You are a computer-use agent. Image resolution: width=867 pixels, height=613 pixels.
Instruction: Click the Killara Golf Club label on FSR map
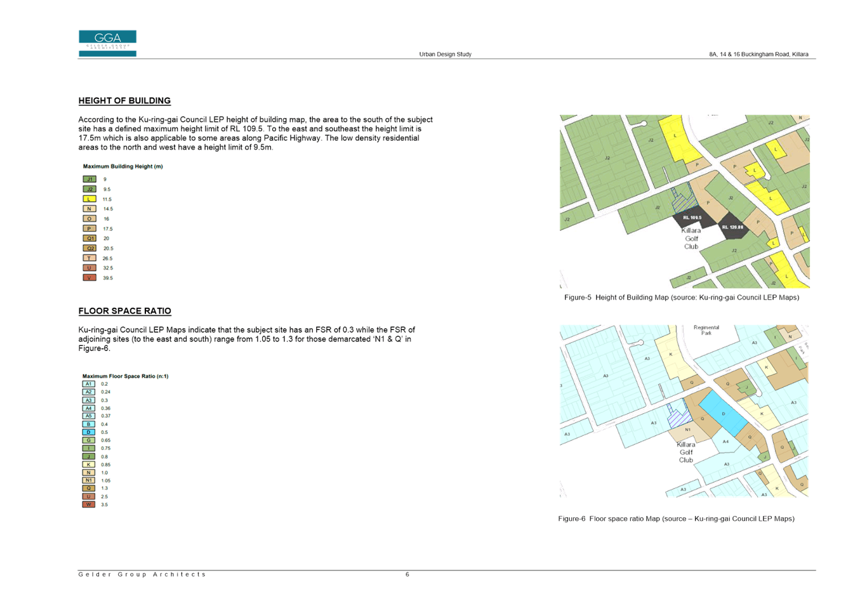[x=686, y=452]
